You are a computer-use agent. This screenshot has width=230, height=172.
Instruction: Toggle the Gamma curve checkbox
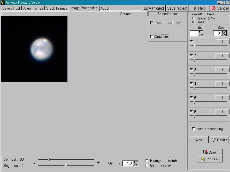[147, 166]
